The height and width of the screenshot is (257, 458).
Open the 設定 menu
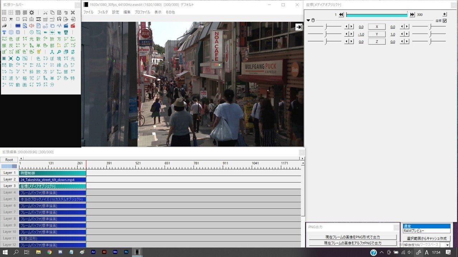(x=116, y=12)
